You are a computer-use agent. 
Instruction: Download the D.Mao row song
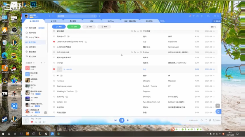(138, 52)
